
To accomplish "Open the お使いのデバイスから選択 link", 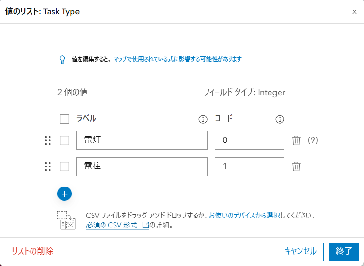I will tap(244, 216).
